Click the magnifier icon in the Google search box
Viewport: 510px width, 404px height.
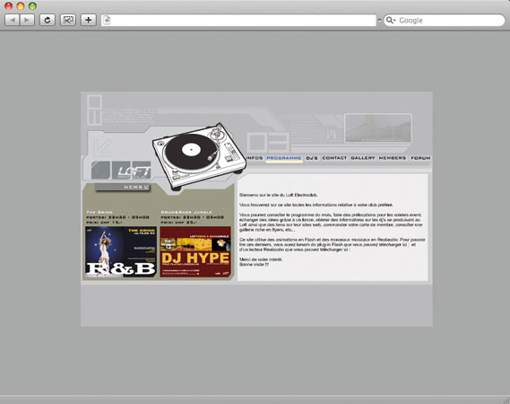tap(389, 20)
